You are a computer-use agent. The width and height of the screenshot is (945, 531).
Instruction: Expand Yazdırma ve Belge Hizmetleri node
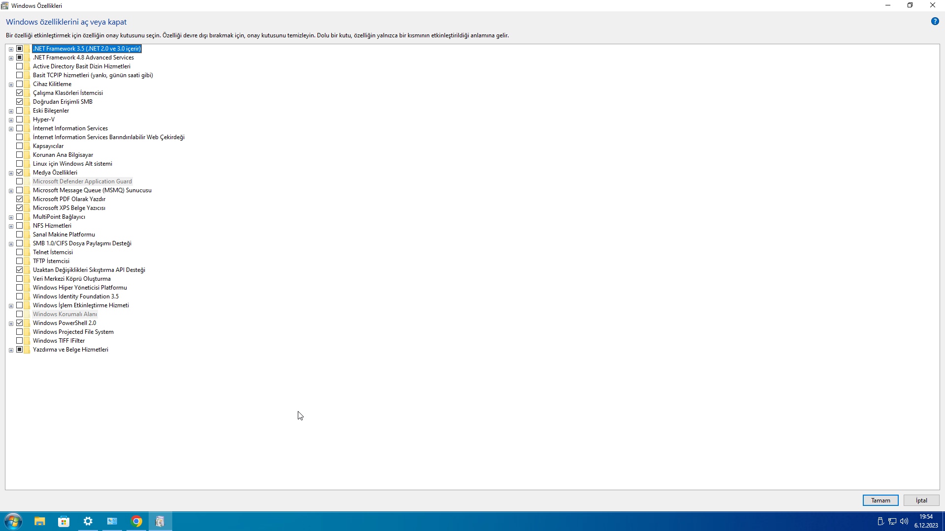(x=11, y=350)
